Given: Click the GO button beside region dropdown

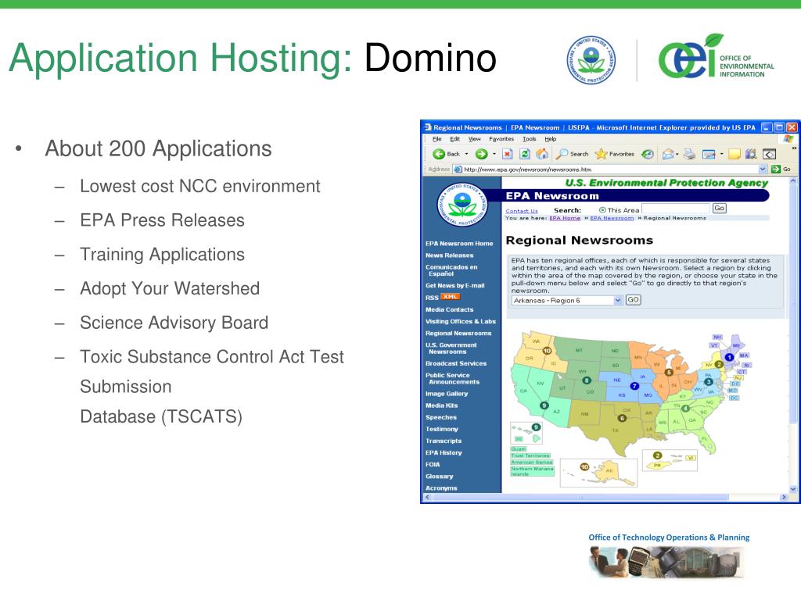Looking at the screenshot, I should coord(633,300).
